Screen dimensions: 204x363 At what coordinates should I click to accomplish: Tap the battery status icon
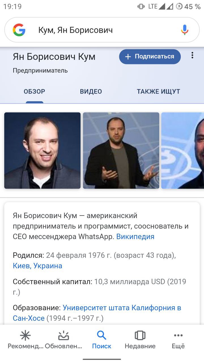(x=179, y=6)
